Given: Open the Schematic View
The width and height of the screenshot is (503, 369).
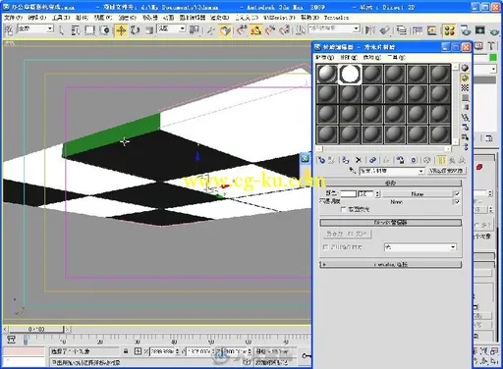Looking at the screenshot, I should pos(432,30).
